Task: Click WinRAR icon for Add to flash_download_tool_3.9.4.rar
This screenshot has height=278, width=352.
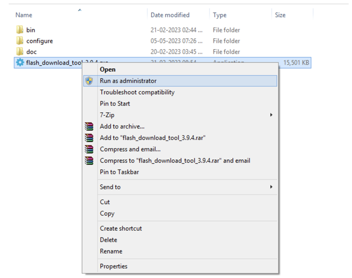Action: tap(89, 138)
